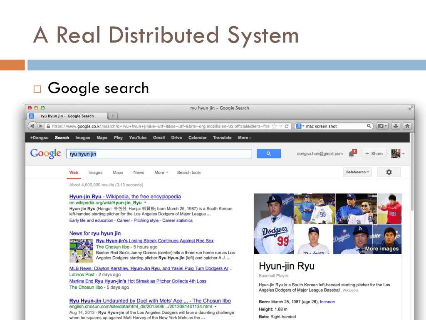Switch to News results tab
Image resolution: width=426 pixels, height=320 pixels.
click(139, 172)
